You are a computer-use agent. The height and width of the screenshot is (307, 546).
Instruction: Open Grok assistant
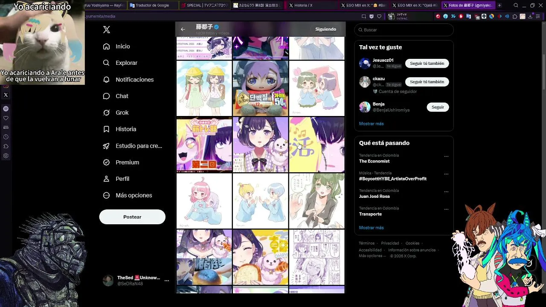pos(116,113)
